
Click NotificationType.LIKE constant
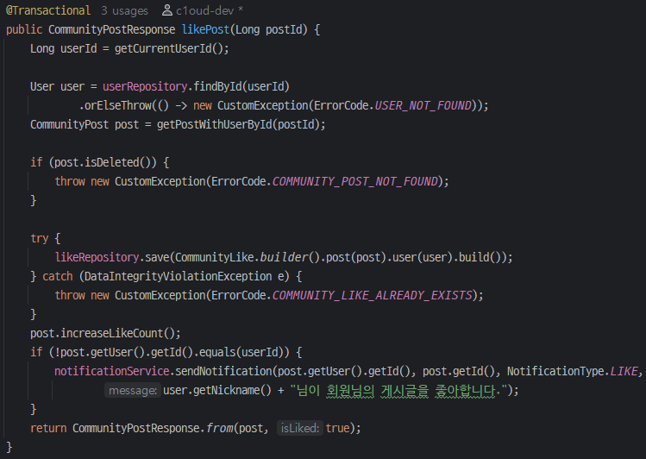click(572, 371)
